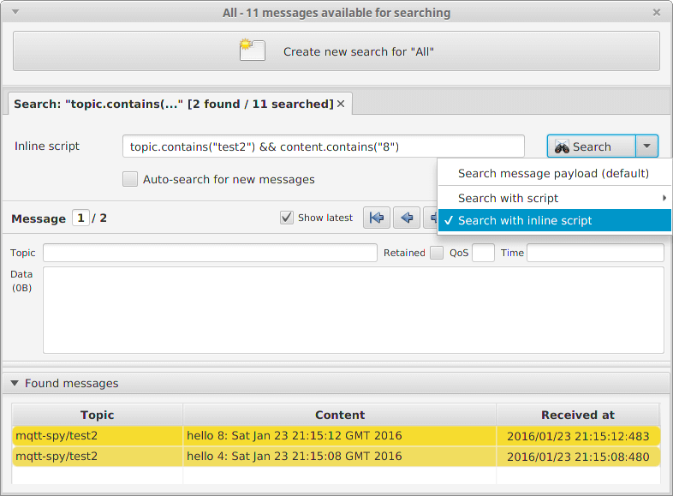Click mqtt-spy/test2 topic in hello 8 row
The image size is (673, 496).
click(57, 435)
